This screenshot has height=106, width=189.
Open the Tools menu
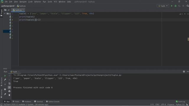click(x=50, y=2)
